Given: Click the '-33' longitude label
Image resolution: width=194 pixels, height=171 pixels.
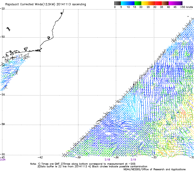Looking at the screenshot, I should pyautogui.click(x=154, y=157).
